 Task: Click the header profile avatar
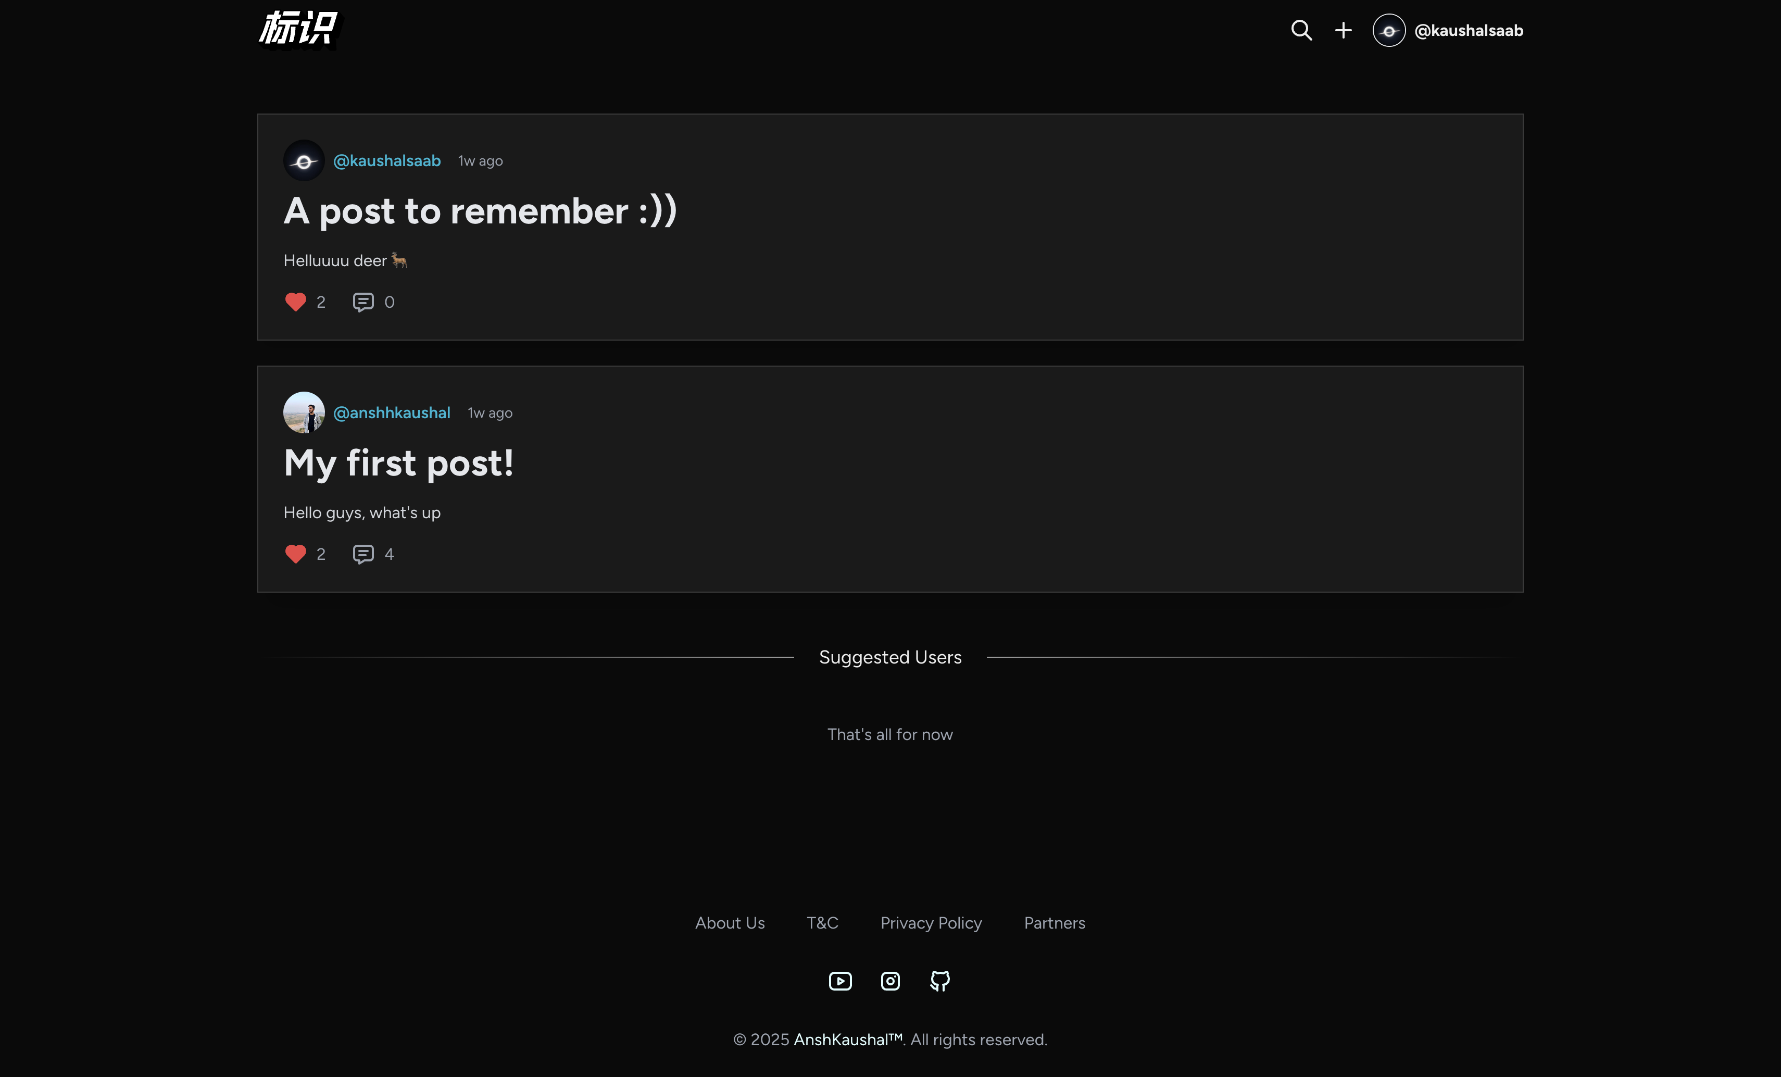pyautogui.click(x=1388, y=30)
